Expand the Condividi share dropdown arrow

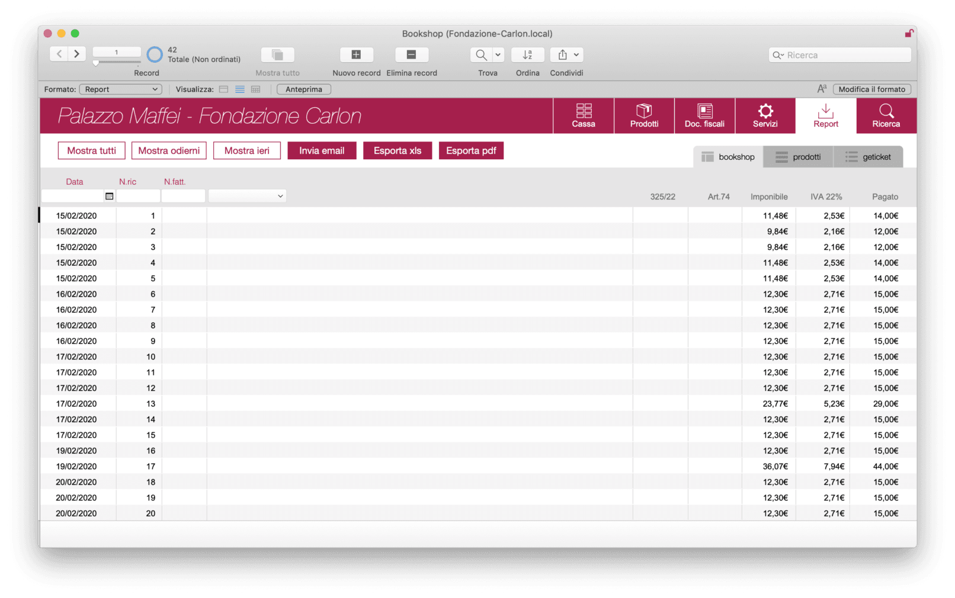click(x=576, y=55)
